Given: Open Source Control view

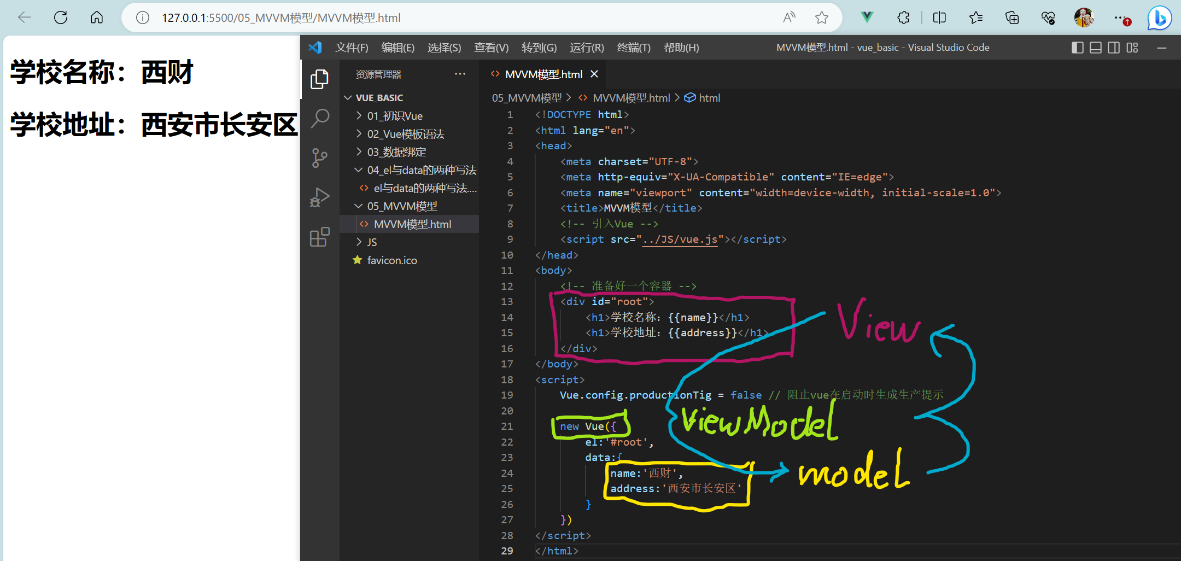Looking at the screenshot, I should coord(320,157).
